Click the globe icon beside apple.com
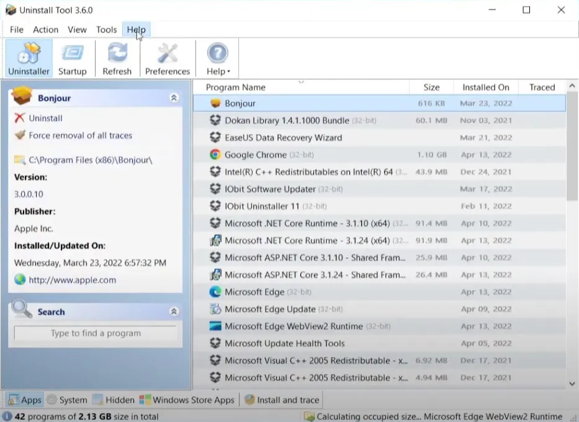579x422 pixels. pos(20,279)
